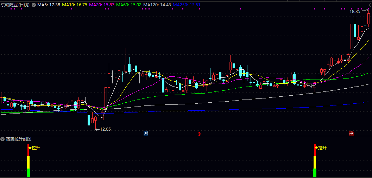
Task: Click the 蓄势拉升副图 sub-chart title
Action: click(19, 139)
